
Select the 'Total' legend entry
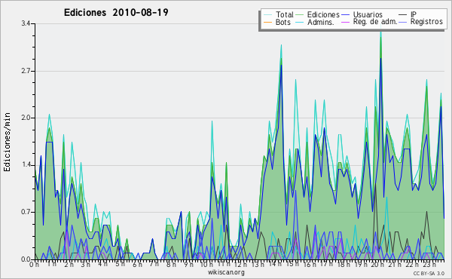tap(285, 14)
